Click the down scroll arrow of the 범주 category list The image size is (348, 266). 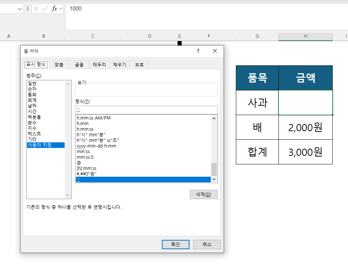point(68,195)
